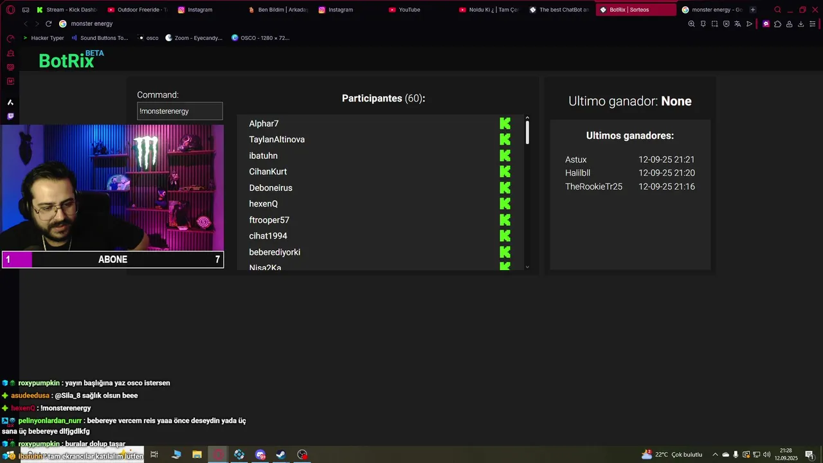
Task: Click the address bar showing monster energy
Action: pos(370,24)
